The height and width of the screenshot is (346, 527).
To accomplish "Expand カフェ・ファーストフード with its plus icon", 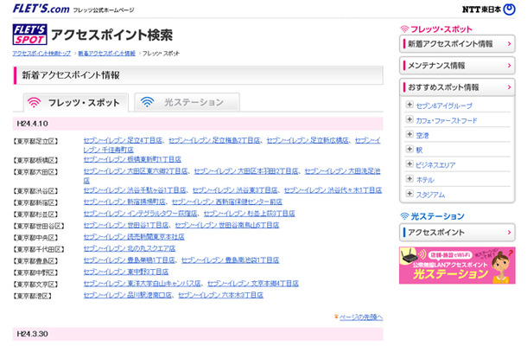I will pyautogui.click(x=410, y=119).
